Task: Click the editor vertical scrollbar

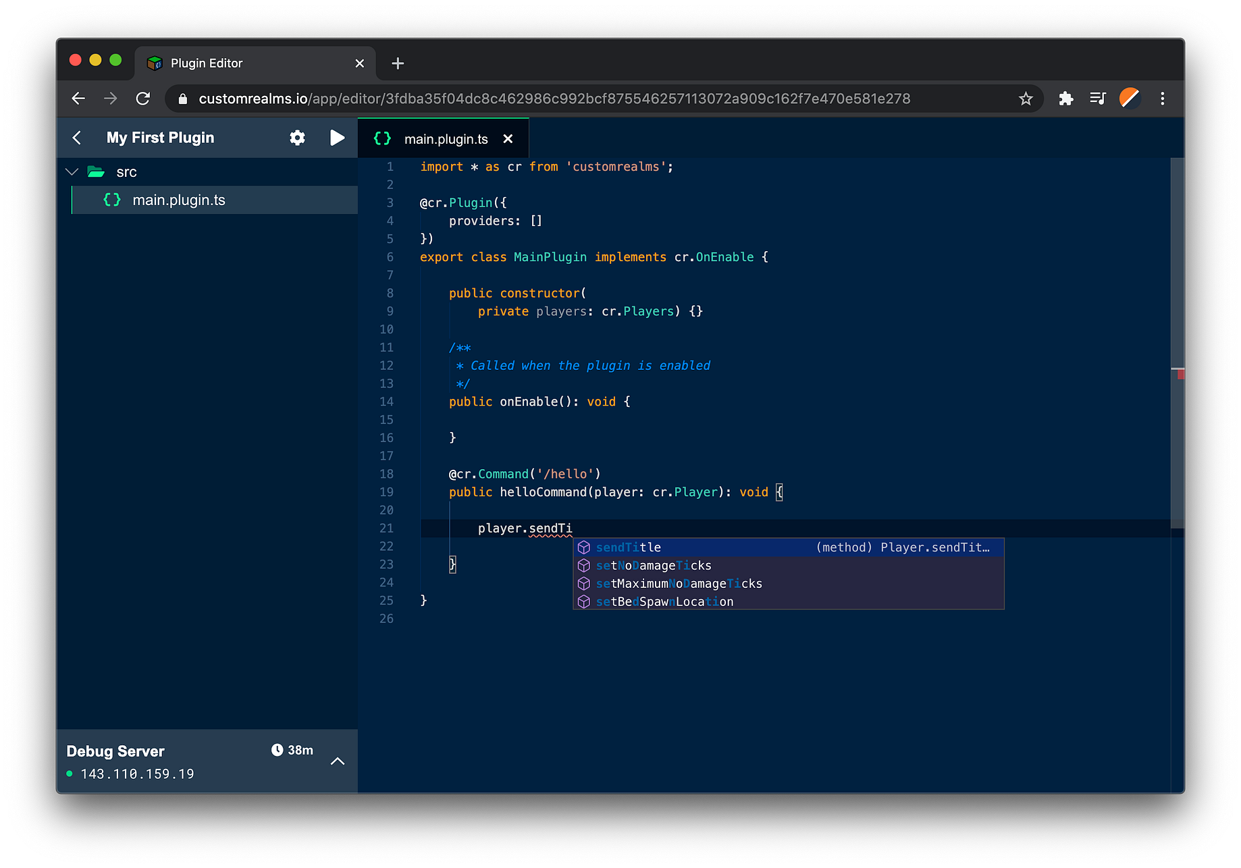Action: pos(1177,343)
